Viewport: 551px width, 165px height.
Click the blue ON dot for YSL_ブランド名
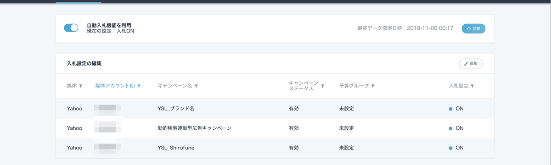[x=450, y=109]
